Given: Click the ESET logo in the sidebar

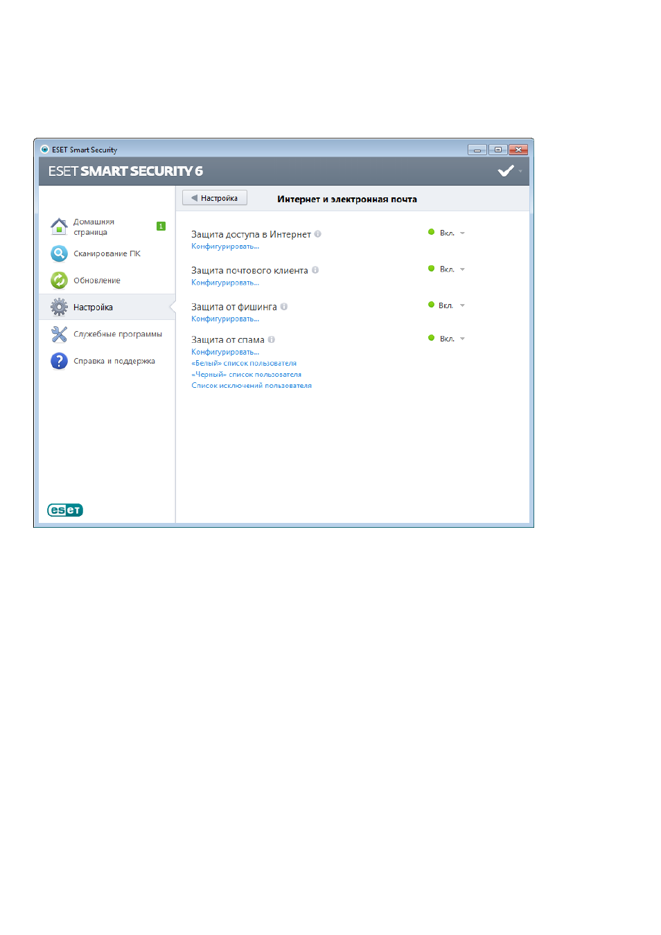Looking at the screenshot, I should [65, 510].
